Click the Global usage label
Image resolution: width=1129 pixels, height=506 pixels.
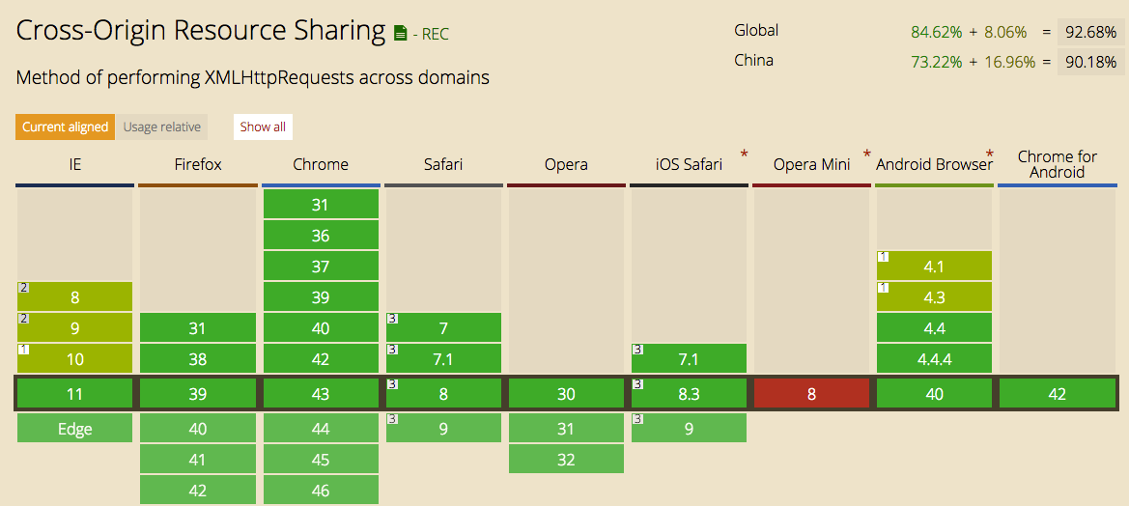(x=756, y=31)
